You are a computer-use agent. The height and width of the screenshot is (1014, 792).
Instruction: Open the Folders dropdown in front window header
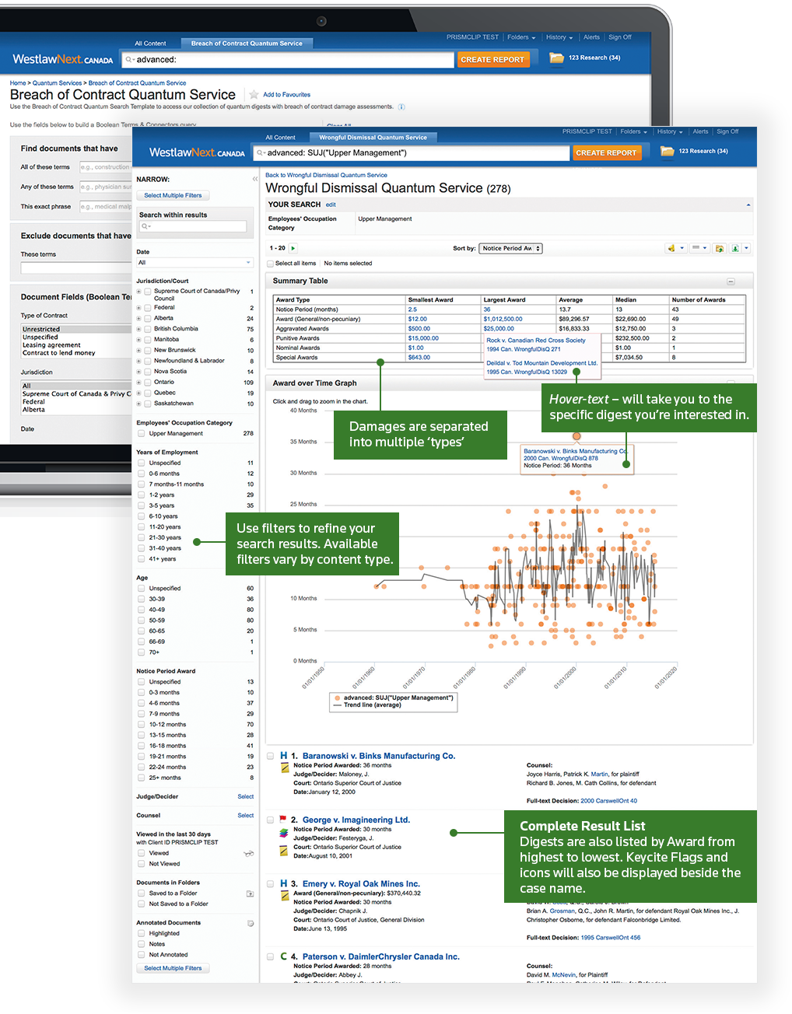pos(633,131)
